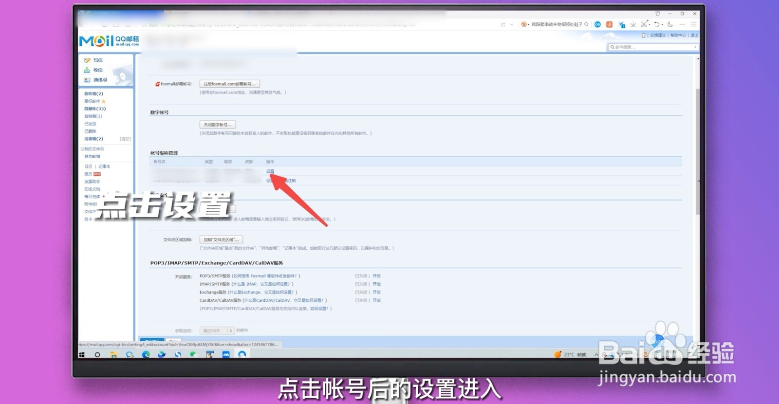The height and width of the screenshot is (404, 779).
Task: Click the browser address bar search field
Action: tap(557, 24)
